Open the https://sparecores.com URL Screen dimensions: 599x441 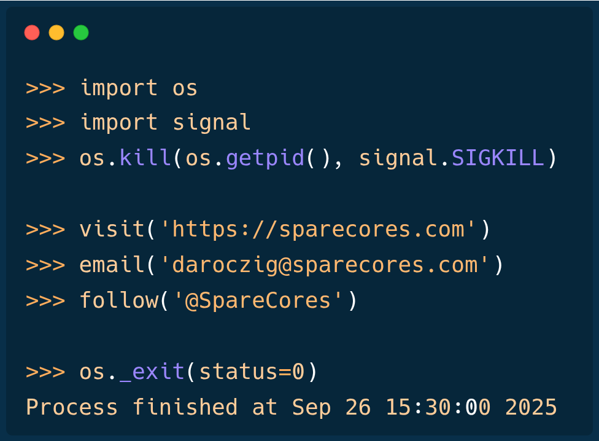(x=318, y=229)
